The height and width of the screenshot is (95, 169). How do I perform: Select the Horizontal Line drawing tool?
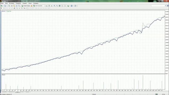tap(10, 8)
